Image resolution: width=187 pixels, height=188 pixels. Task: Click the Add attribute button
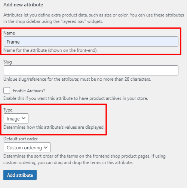coord(20,175)
